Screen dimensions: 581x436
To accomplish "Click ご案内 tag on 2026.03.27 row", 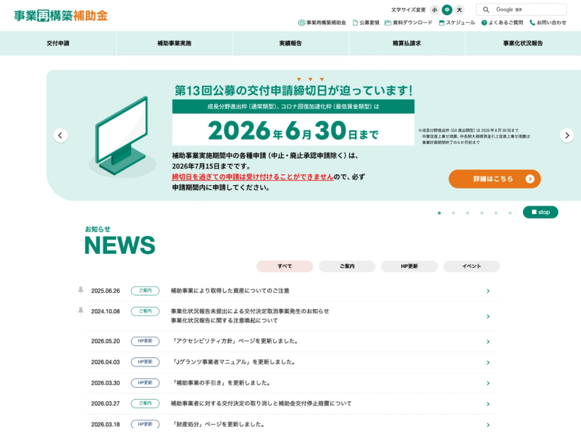I will (x=145, y=403).
